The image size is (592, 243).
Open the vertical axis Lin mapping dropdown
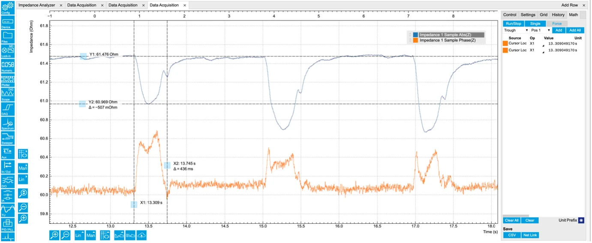[23, 180]
